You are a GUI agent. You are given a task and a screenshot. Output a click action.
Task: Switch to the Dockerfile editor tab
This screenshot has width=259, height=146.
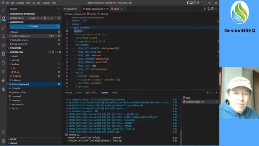pyautogui.click(x=71, y=9)
